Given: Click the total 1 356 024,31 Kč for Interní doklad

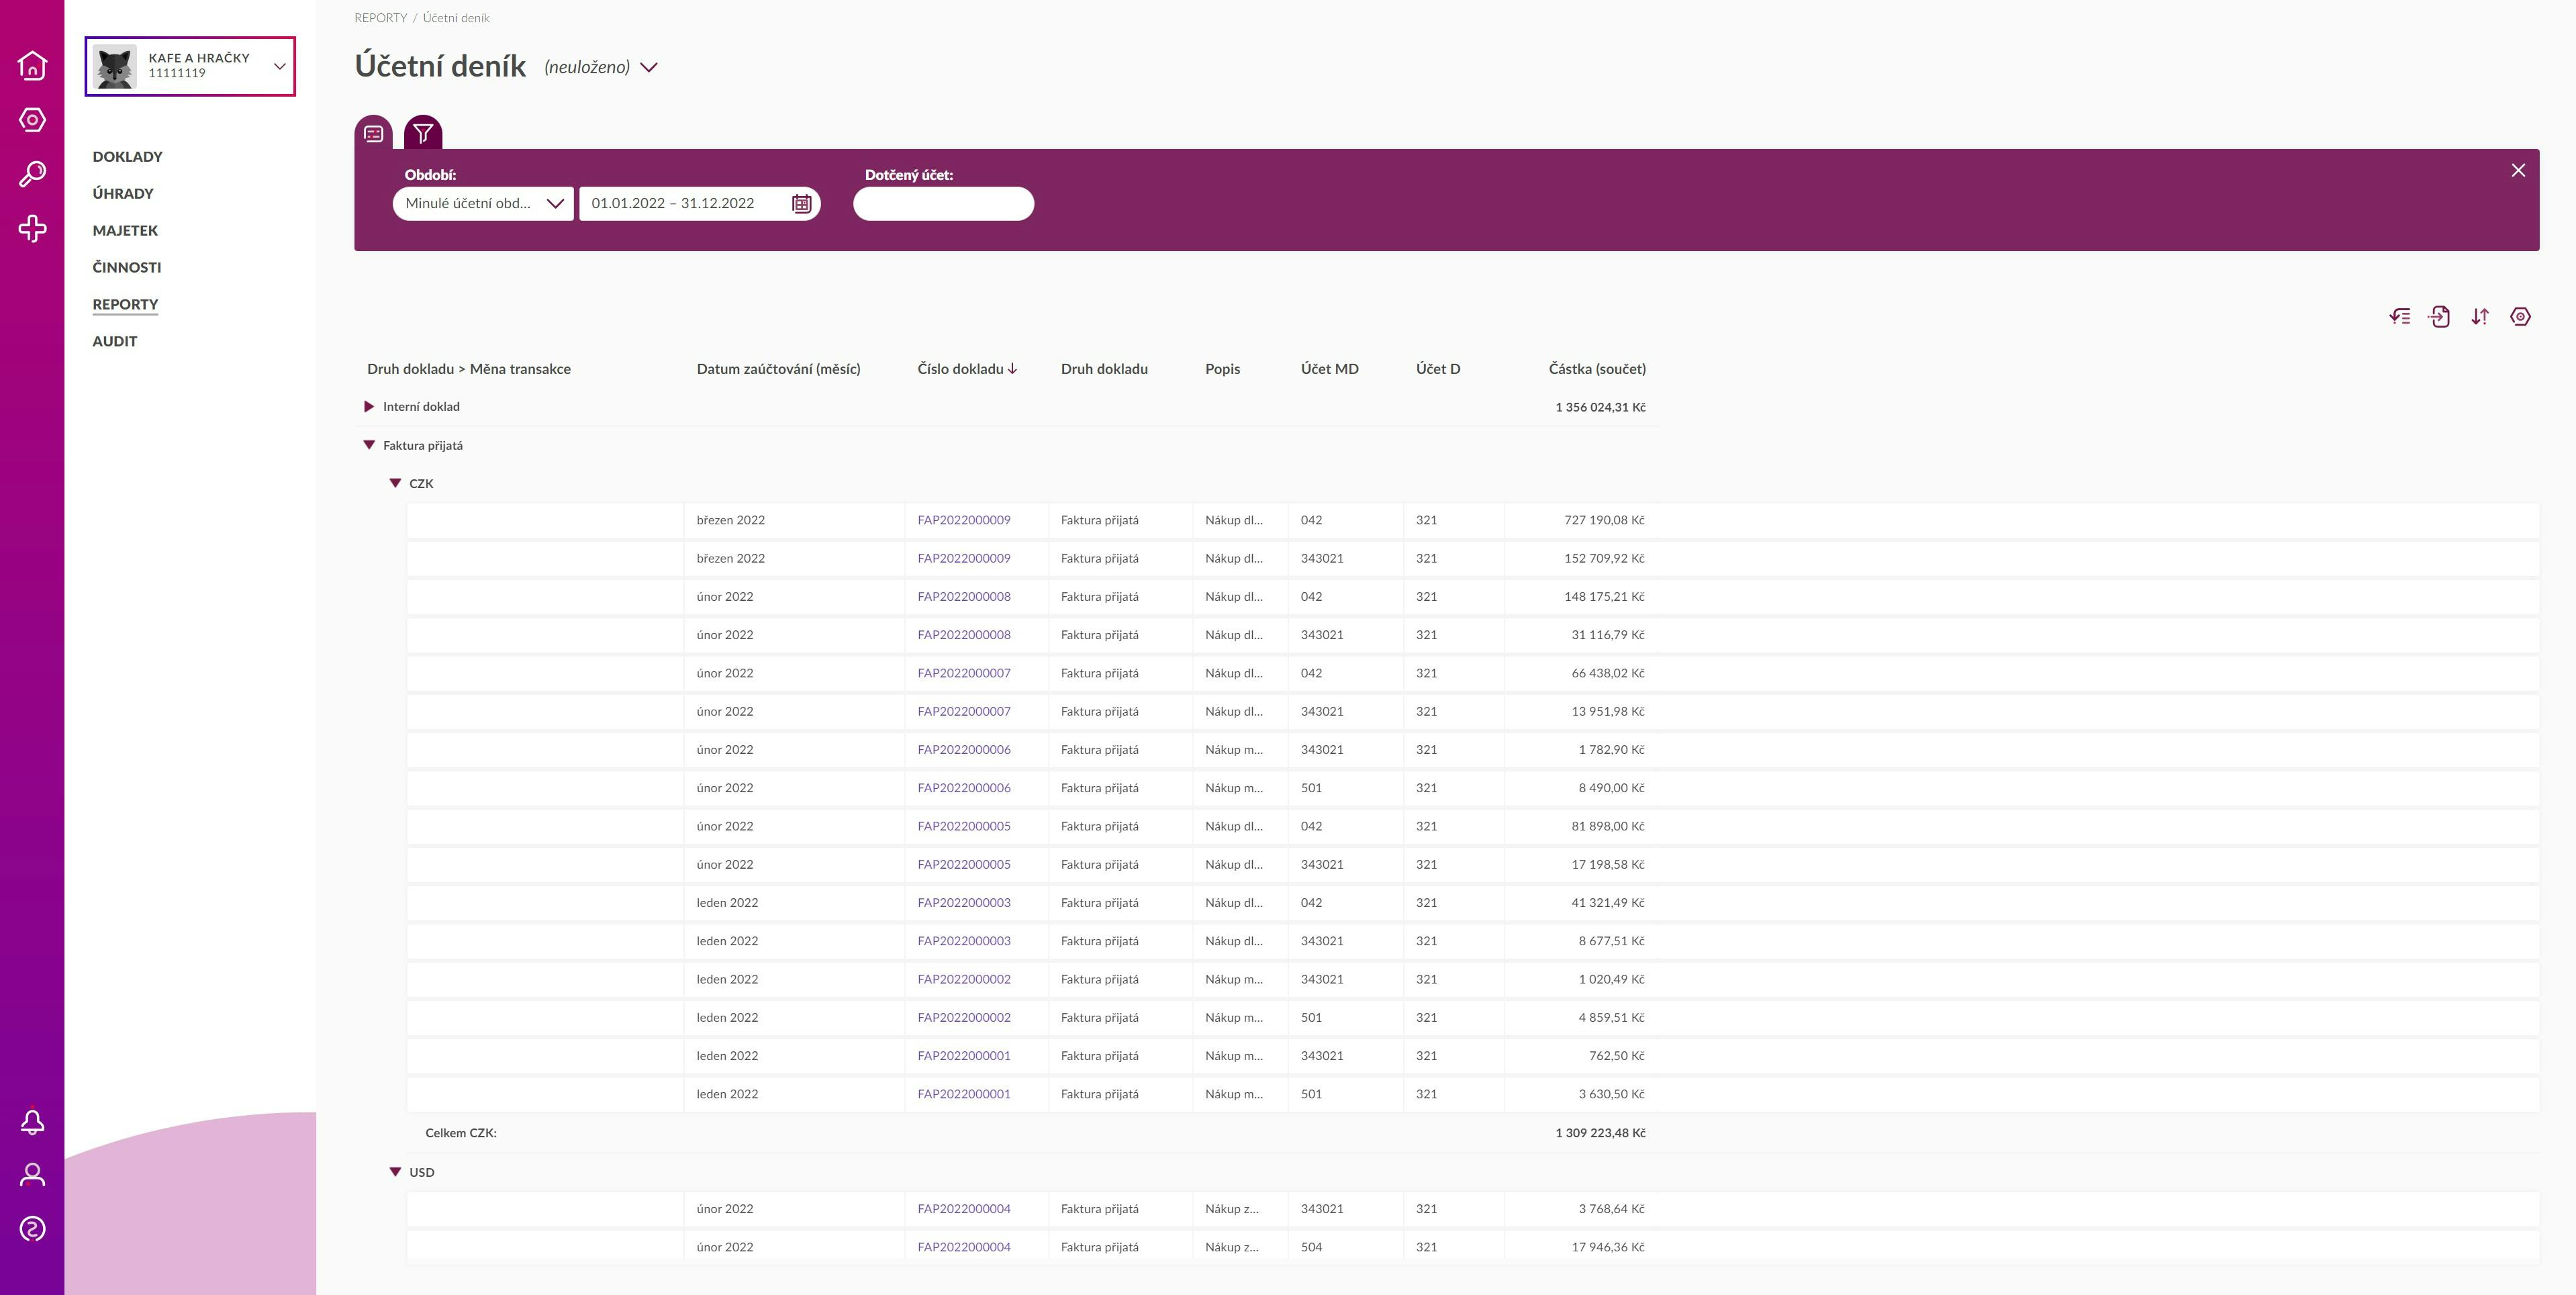Looking at the screenshot, I should 1600,407.
